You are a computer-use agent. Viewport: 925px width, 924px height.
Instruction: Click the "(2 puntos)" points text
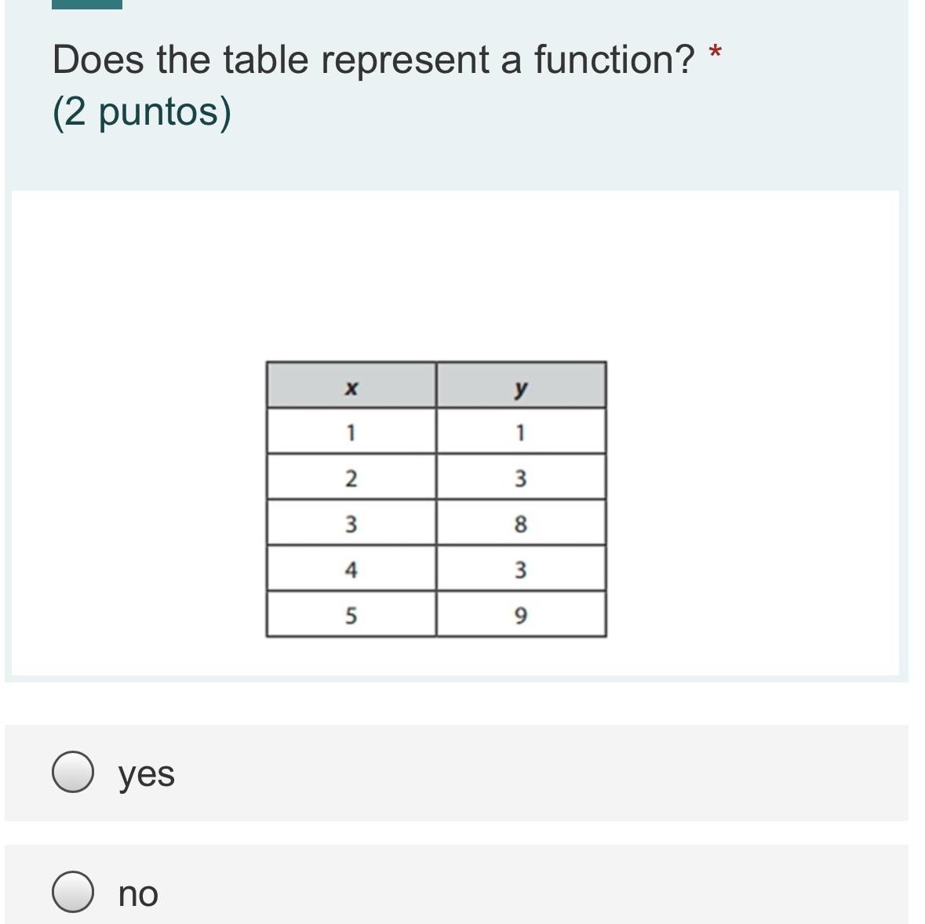142,111
